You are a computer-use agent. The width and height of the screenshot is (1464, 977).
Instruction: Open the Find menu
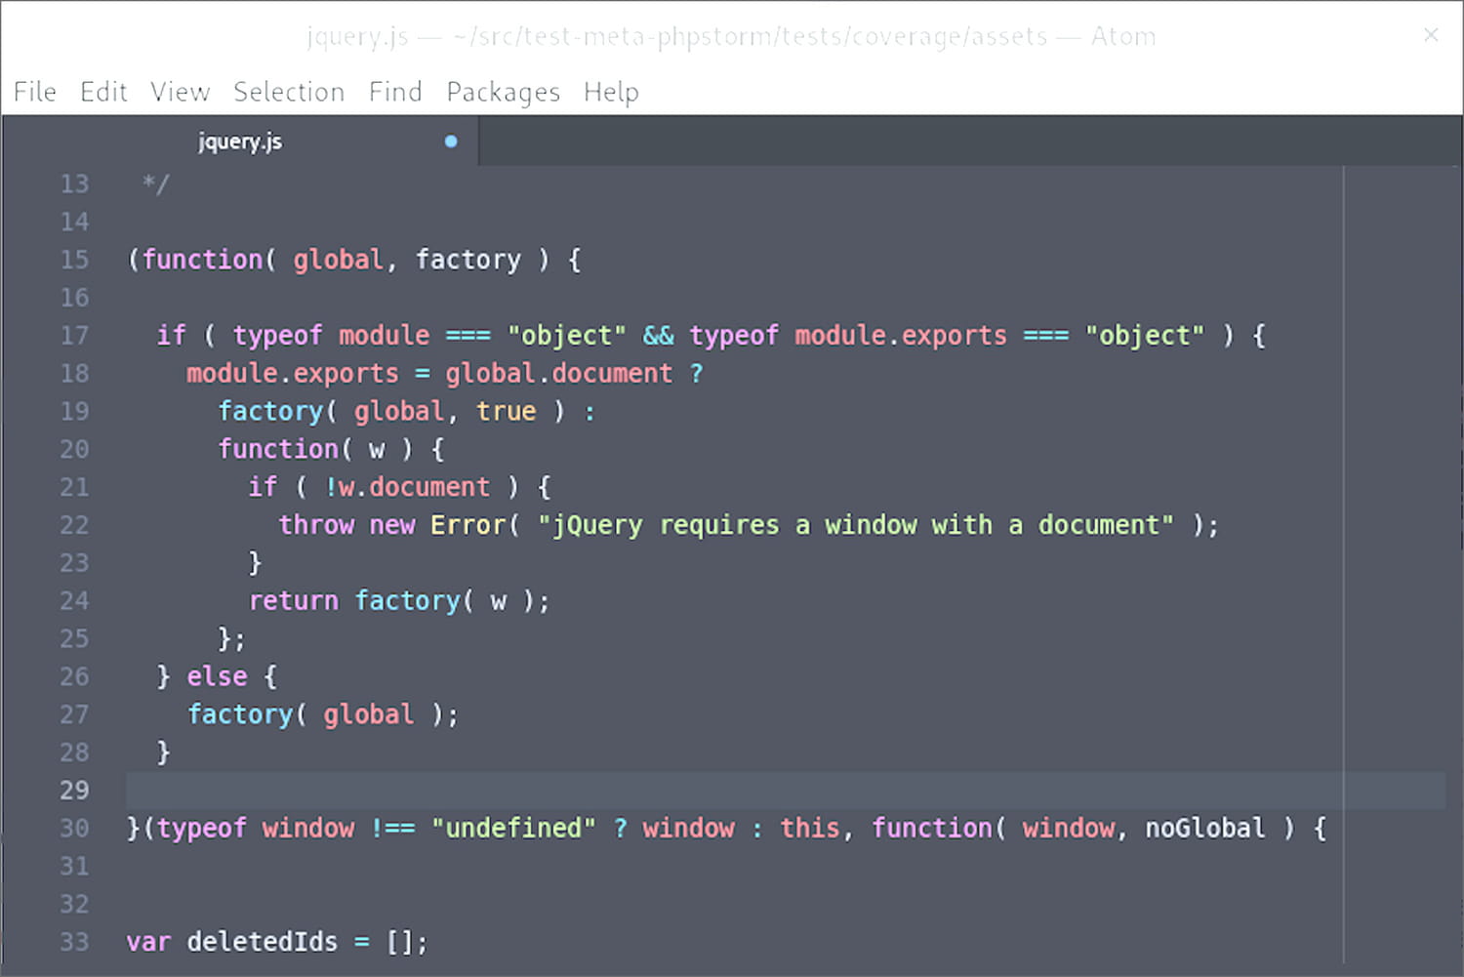pos(394,91)
